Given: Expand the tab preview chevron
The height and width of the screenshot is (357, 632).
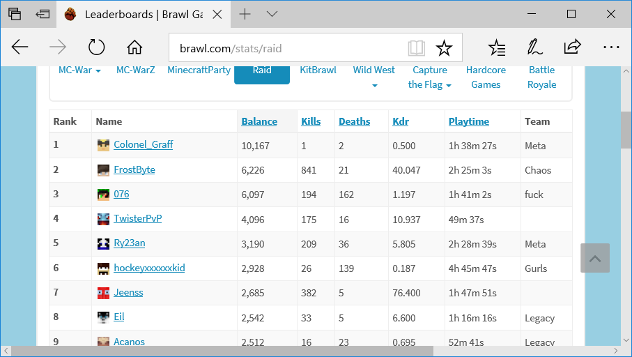Looking at the screenshot, I should click(272, 14).
